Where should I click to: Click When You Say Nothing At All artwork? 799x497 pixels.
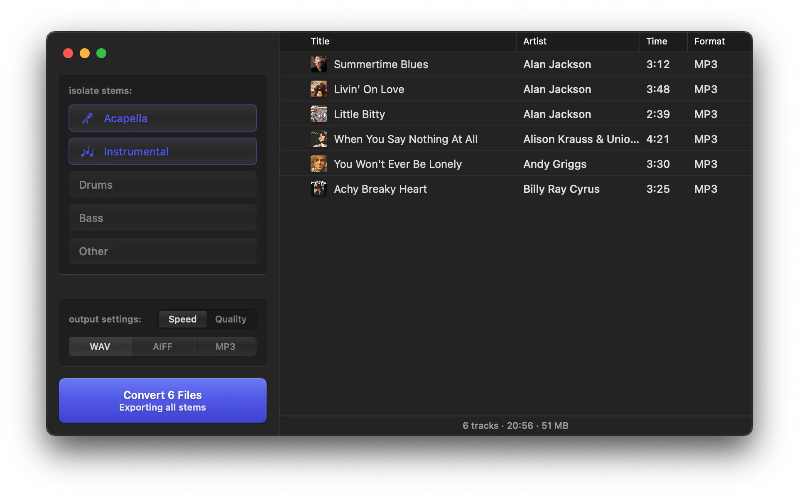click(319, 139)
